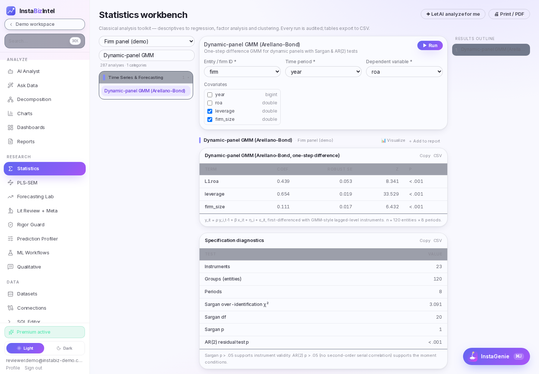Open the Entity / firm ID dropdown

(242, 72)
